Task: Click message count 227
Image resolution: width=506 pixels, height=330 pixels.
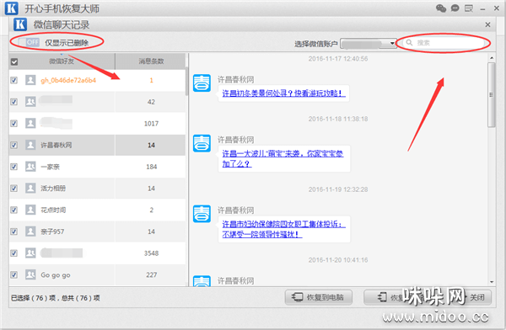Action: (x=151, y=275)
